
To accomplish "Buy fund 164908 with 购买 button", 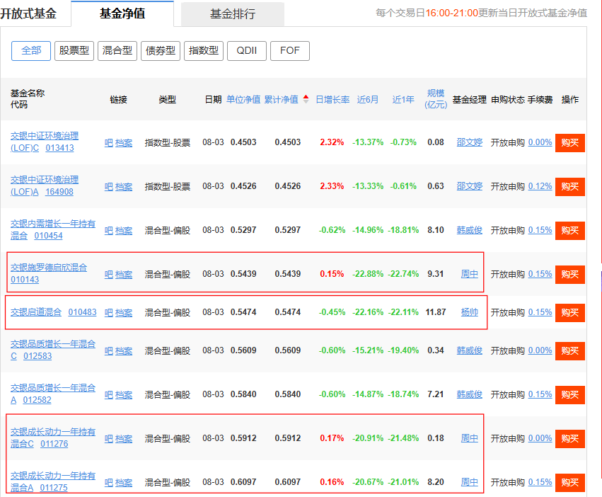I will [x=570, y=187].
